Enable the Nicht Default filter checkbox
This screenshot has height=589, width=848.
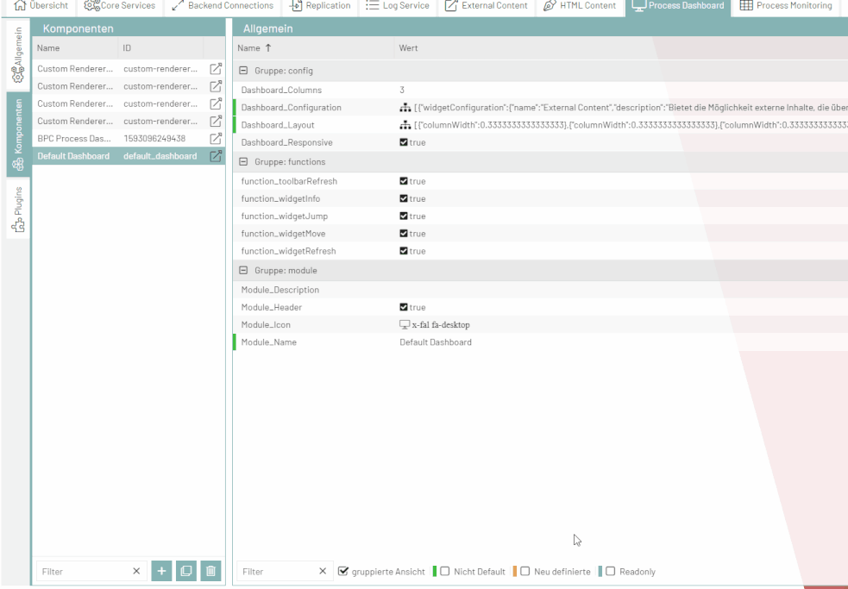445,572
